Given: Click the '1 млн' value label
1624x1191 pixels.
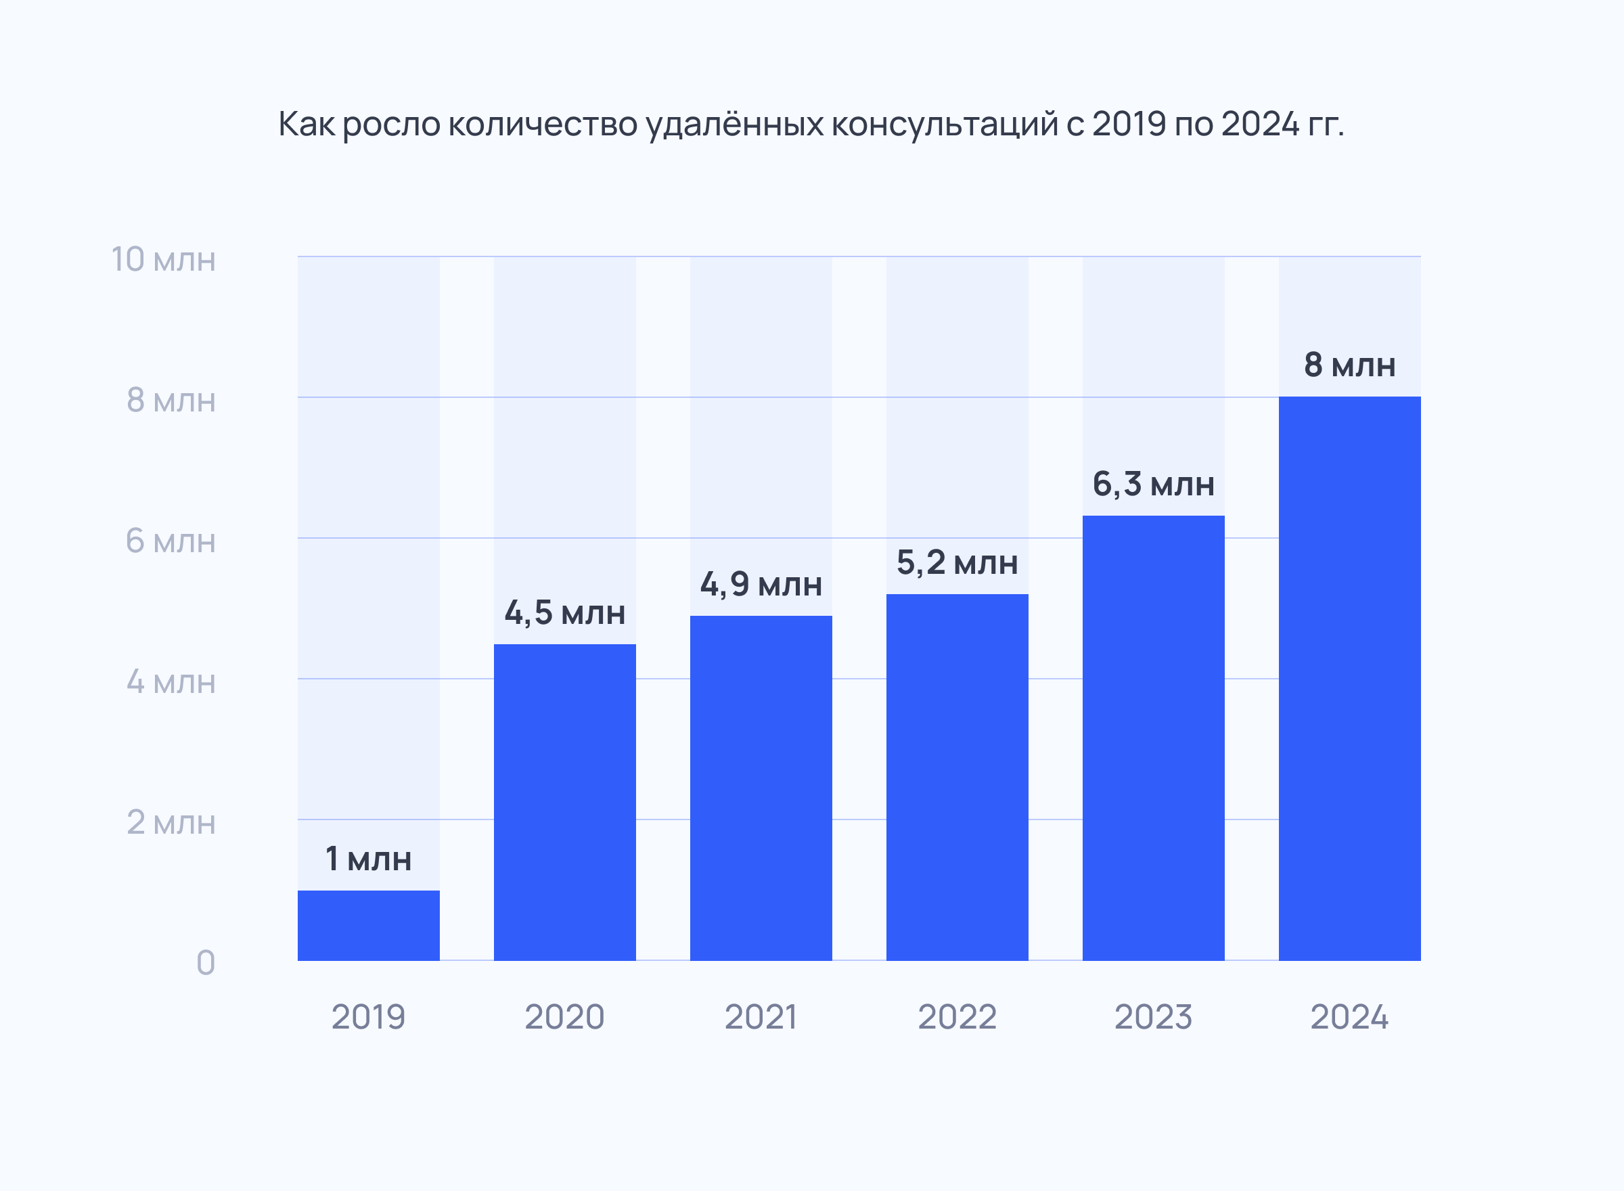Looking at the screenshot, I should tap(368, 859).
